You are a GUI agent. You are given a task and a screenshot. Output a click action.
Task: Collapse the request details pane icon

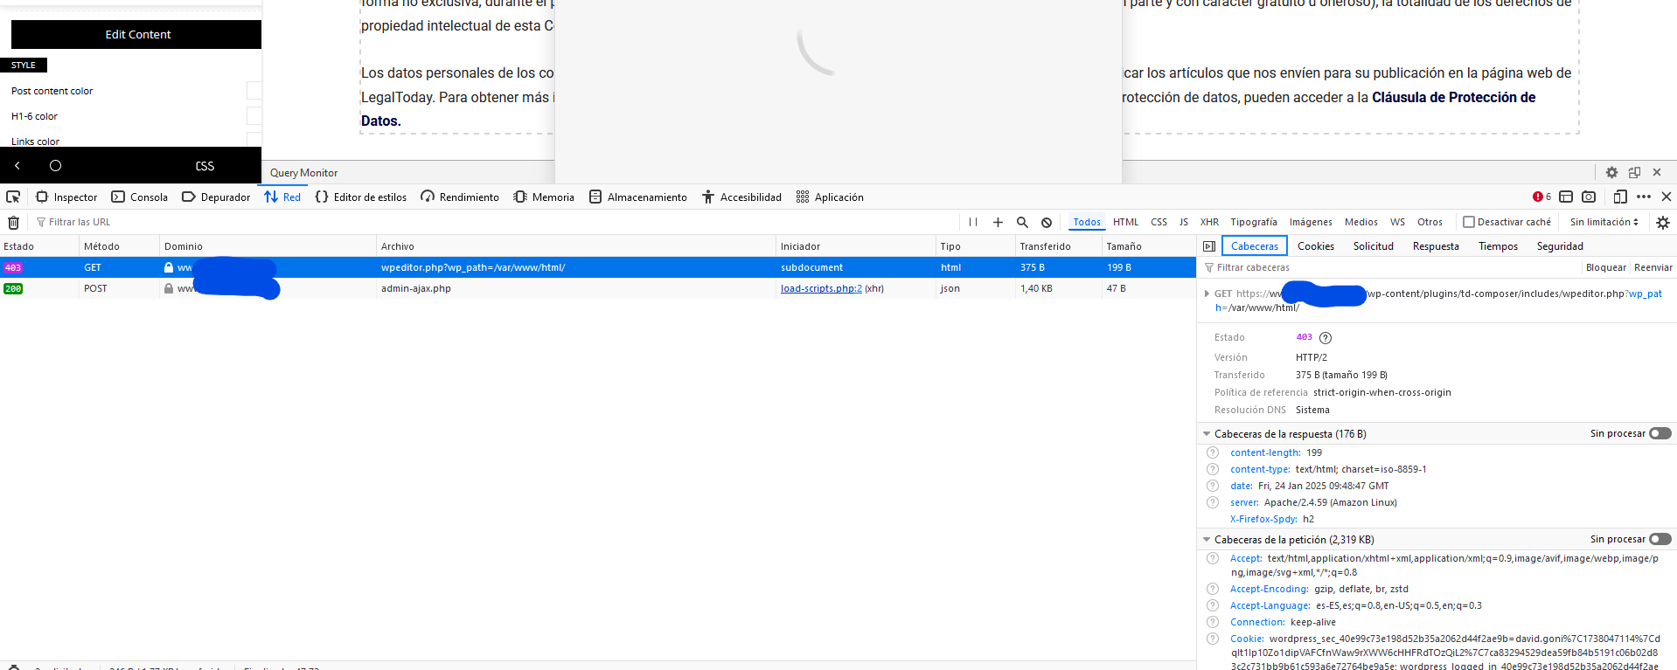click(1209, 246)
